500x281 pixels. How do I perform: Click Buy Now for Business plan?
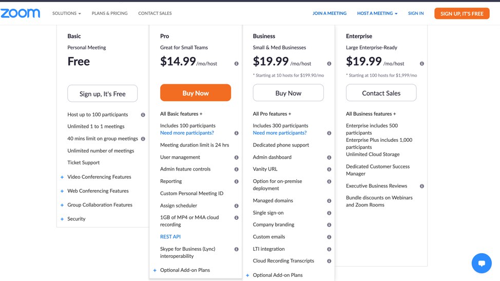coord(289,93)
